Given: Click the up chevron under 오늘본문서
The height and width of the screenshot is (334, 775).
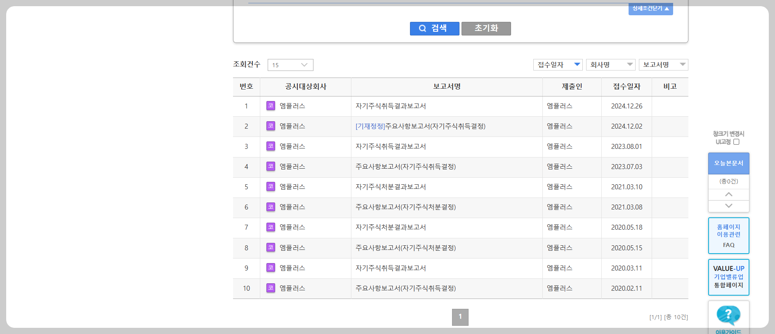Looking at the screenshot, I should point(728,194).
